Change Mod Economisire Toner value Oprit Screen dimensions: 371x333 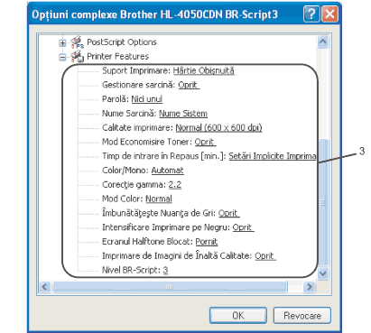[x=205, y=142]
